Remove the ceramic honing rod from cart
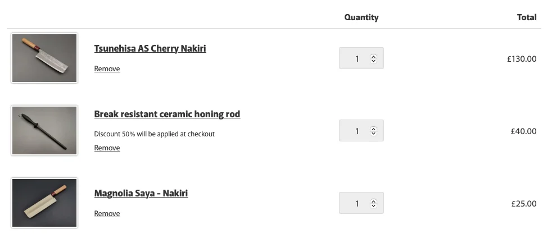552x243 pixels. (x=107, y=148)
